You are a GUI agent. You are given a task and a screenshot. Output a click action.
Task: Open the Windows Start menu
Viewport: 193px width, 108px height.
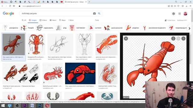pyautogui.click(x=3, y=106)
